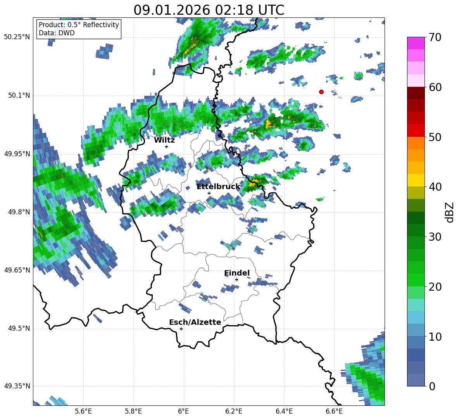Screen dimensions: 459x419
Task: Click the 20 value on the colorbar
Action: (435, 287)
